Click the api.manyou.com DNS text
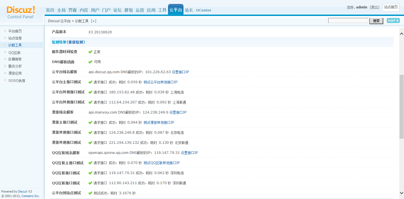Viewport: 404px width, 199px height. pyautogui.click(x=128, y=112)
